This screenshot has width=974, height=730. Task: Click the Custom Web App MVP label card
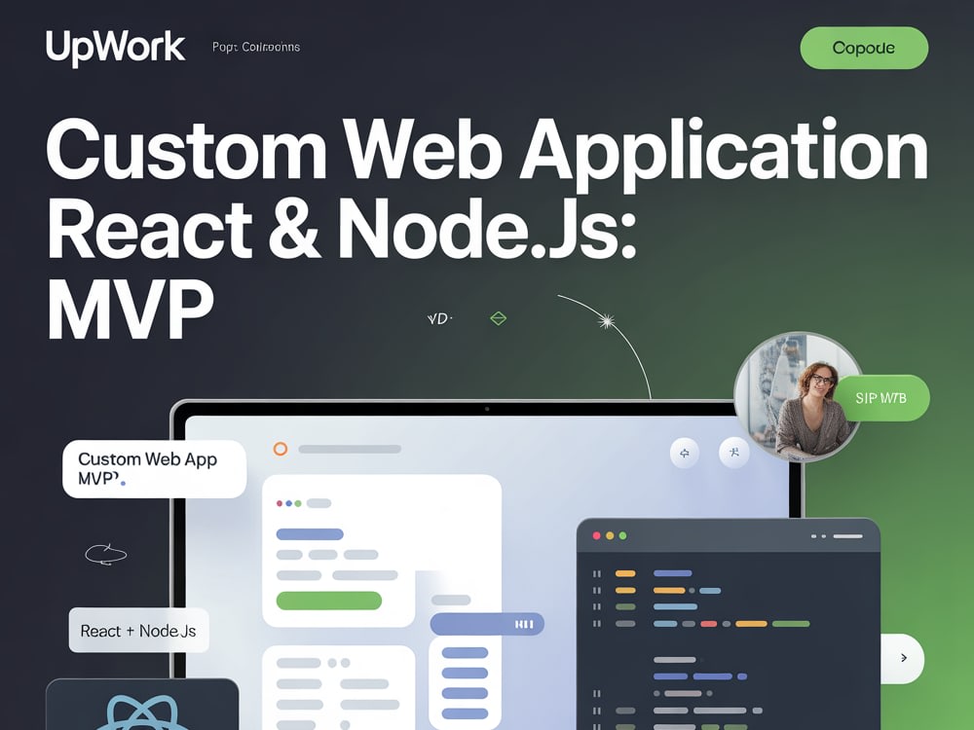pyautogui.click(x=155, y=469)
